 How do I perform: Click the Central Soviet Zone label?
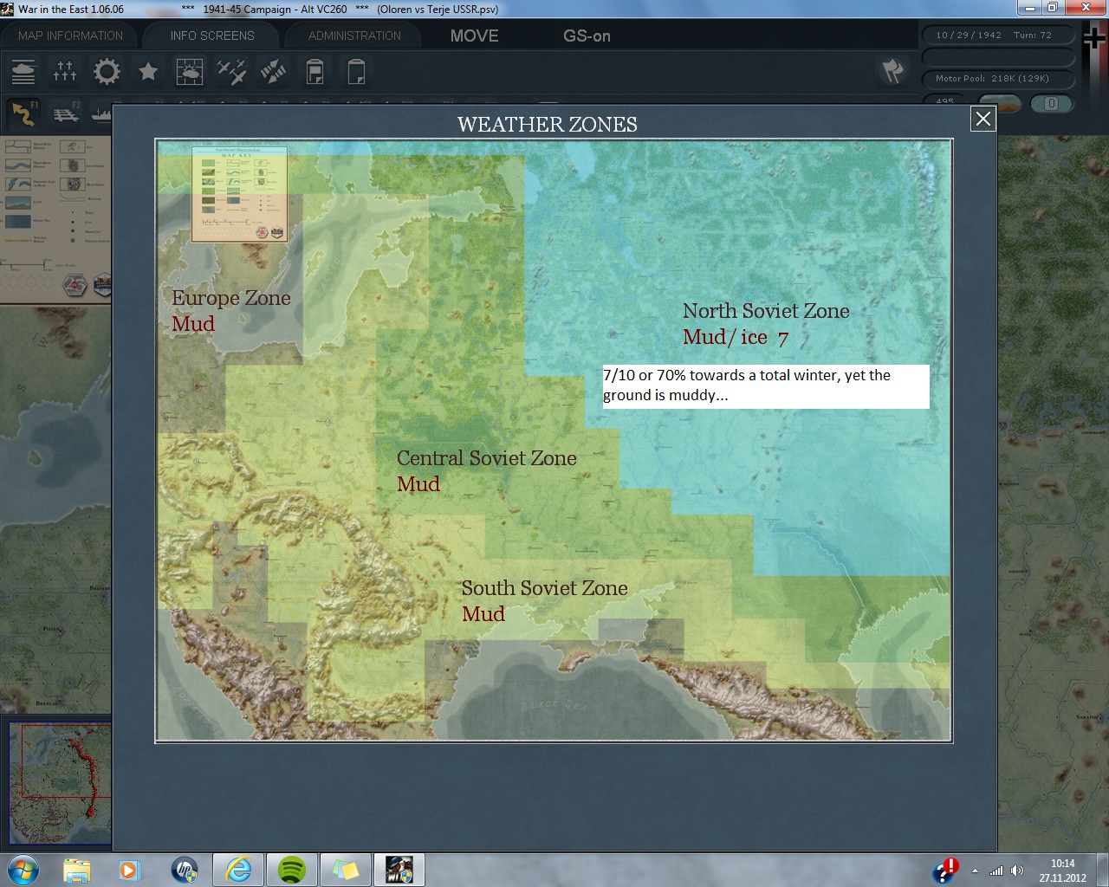[x=487, y=458]
